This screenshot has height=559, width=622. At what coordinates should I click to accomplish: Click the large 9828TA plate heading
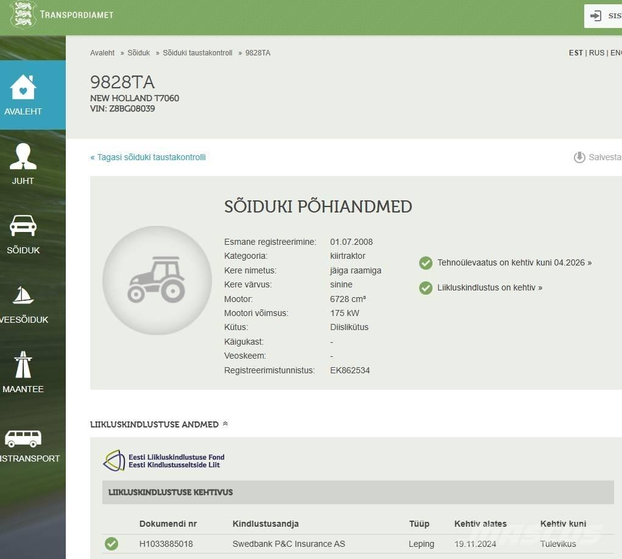click(x=122, y=82)
